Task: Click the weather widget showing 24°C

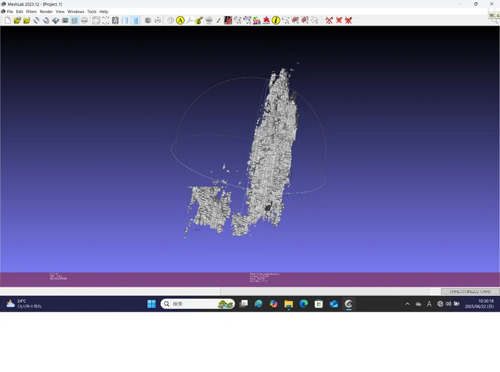Action: pos(24,304)
